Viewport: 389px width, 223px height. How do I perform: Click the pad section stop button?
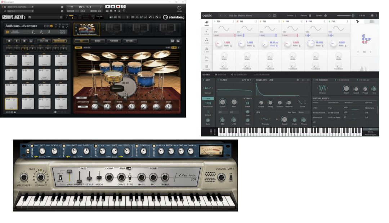click(9, 41)
